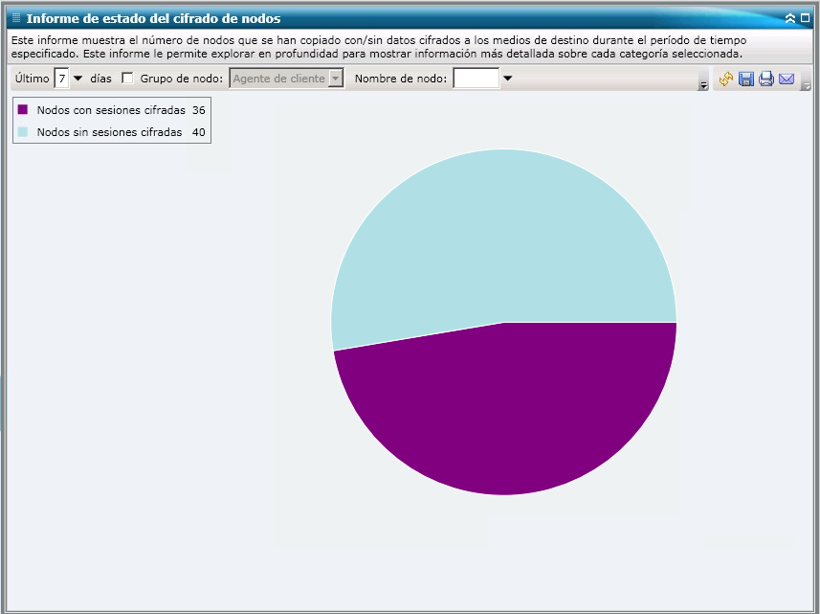Collapse the report using the double chevron
This screenshot has height=614, width=820.
click(x=789, y=17)
